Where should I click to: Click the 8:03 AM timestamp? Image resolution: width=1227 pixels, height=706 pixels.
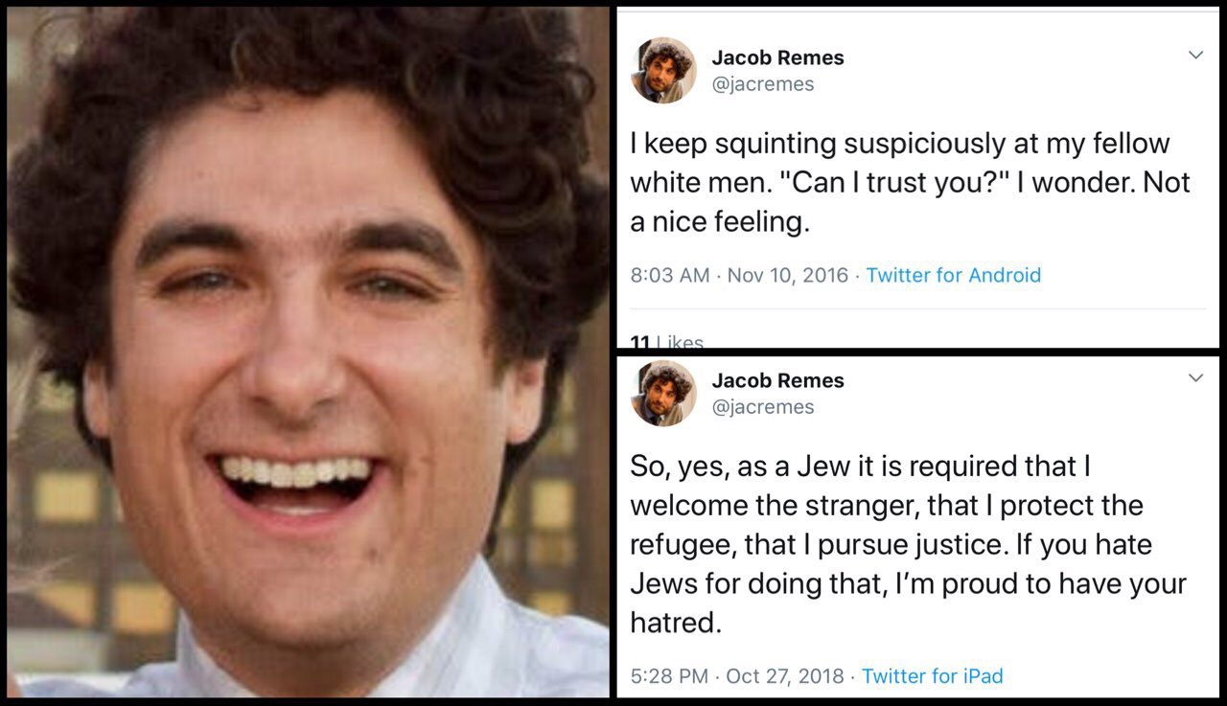click(670, 275)
